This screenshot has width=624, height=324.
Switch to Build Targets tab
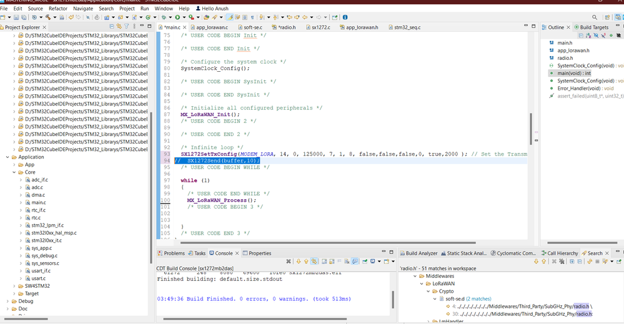click(x=591, y=27)
